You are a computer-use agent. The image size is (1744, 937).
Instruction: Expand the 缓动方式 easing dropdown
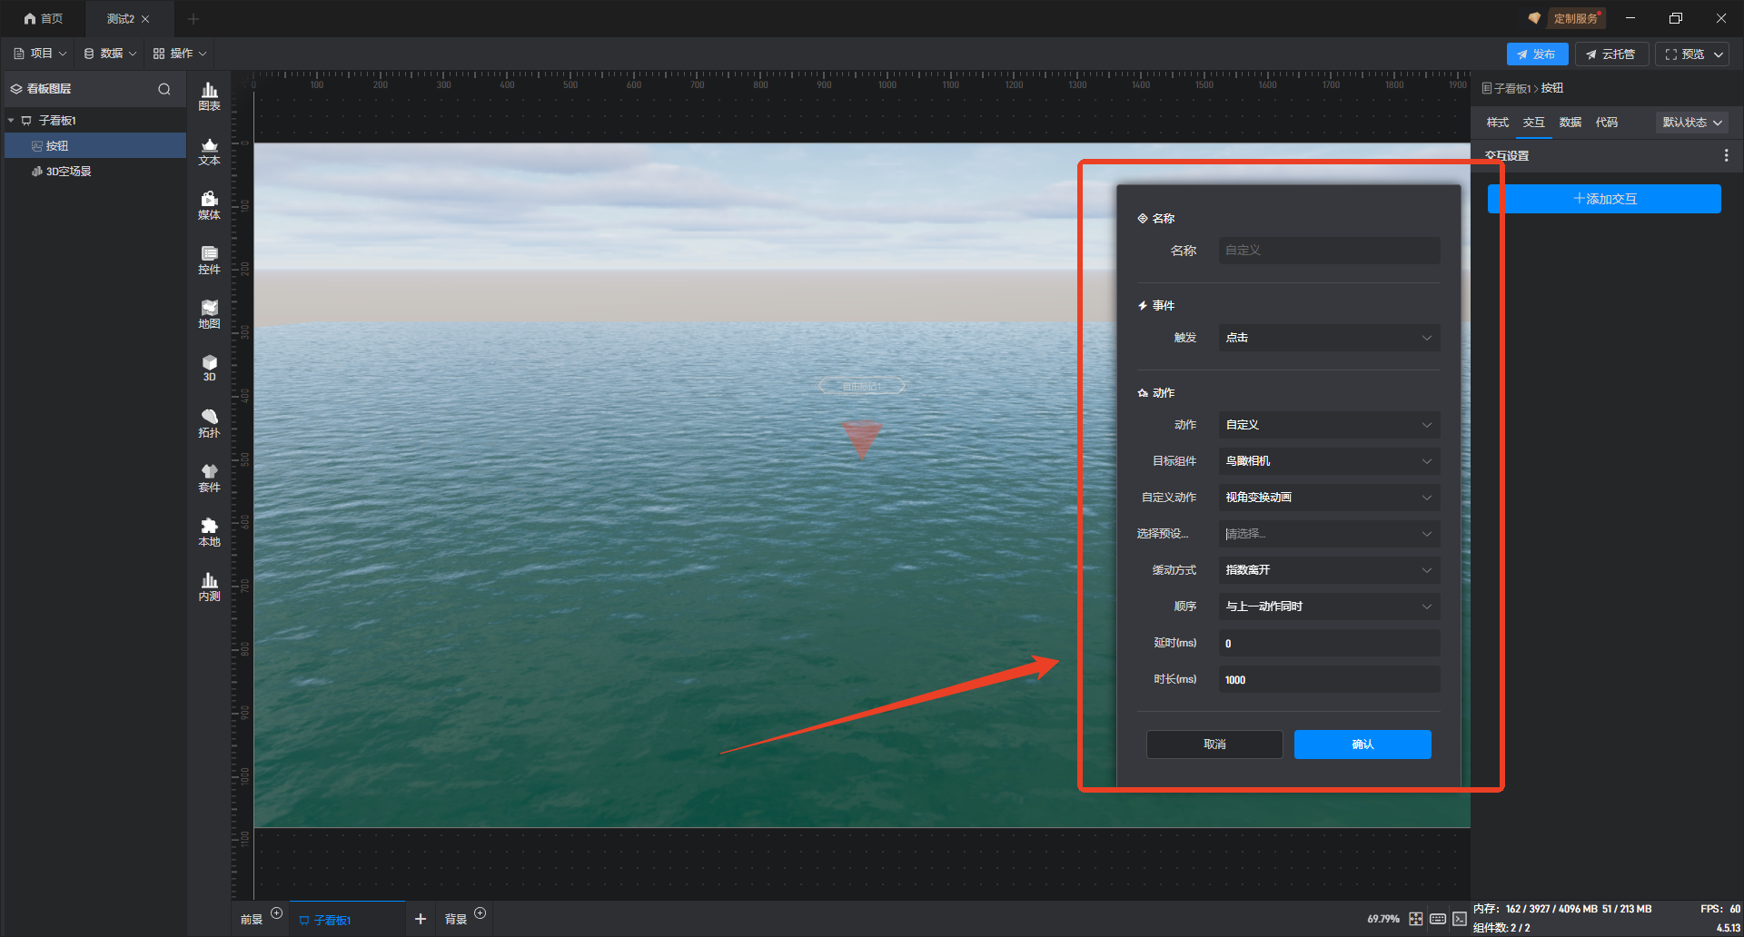coord(1328,570)
